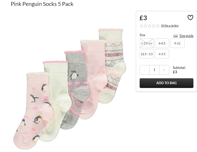197x152 pixels.
Task: Open the Size guide link
Action: click(x=186, y=36)
